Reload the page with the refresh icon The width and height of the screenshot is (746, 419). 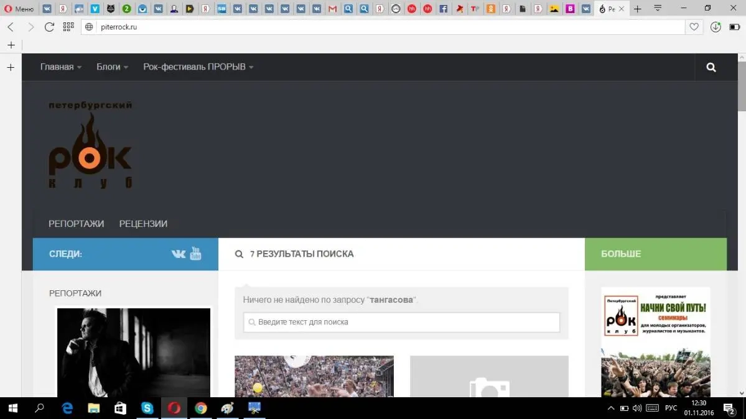coord(50,27)
